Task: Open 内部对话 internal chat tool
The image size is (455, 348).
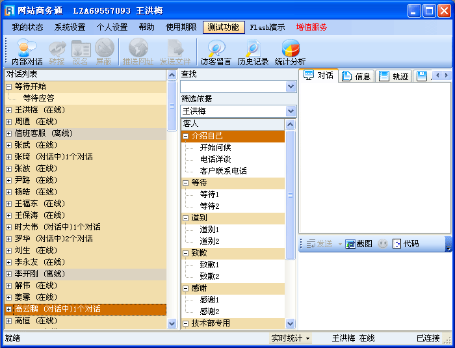Action: pyautogui.click(x=27, y=52)
